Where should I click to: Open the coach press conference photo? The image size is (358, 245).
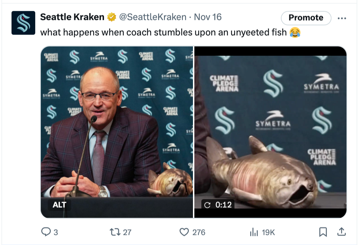[117, 132]
